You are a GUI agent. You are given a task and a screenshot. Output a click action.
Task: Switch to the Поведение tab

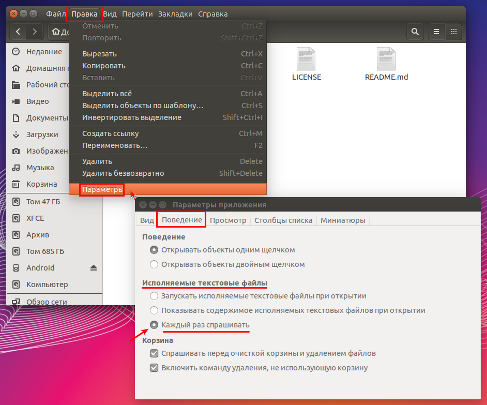181,220
